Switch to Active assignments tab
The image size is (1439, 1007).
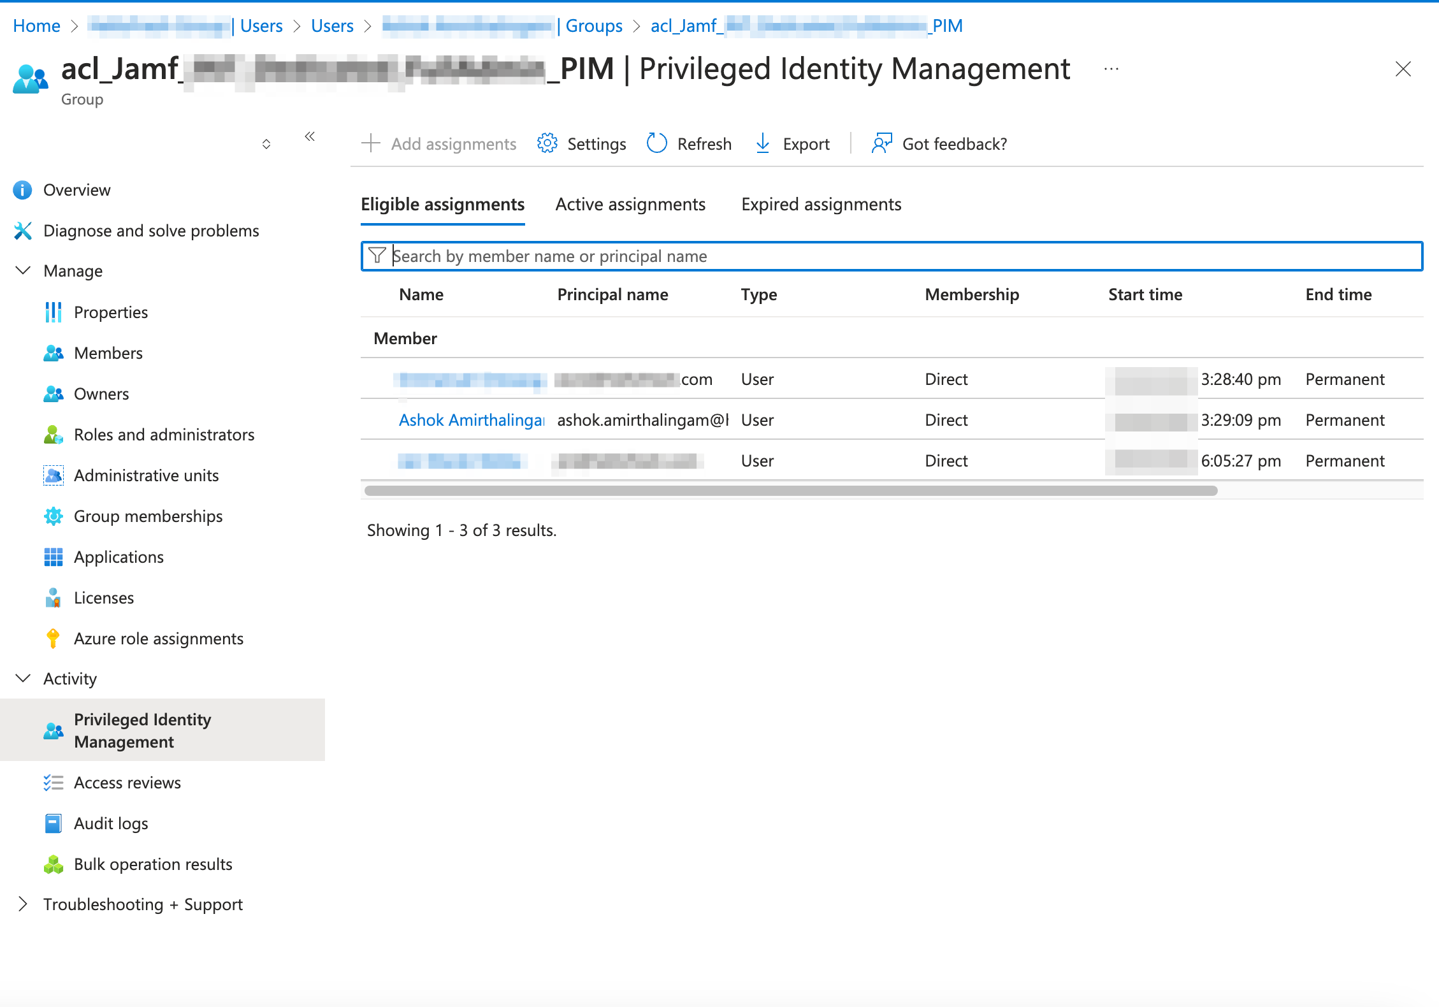tap(630, 205)
